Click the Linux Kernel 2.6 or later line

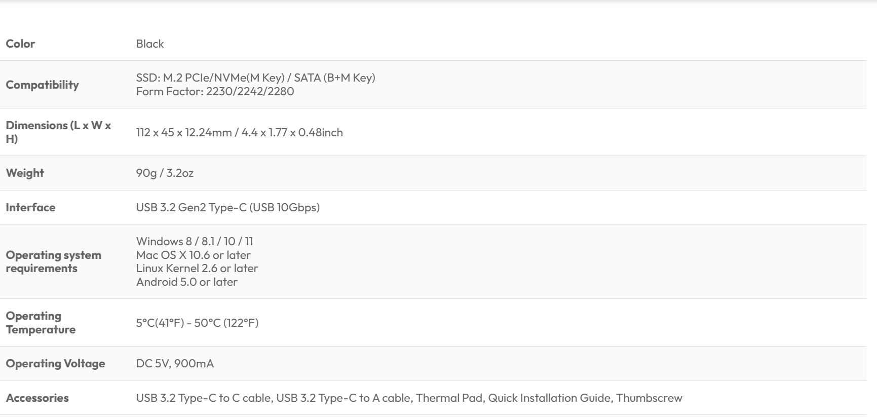point(197,268)
